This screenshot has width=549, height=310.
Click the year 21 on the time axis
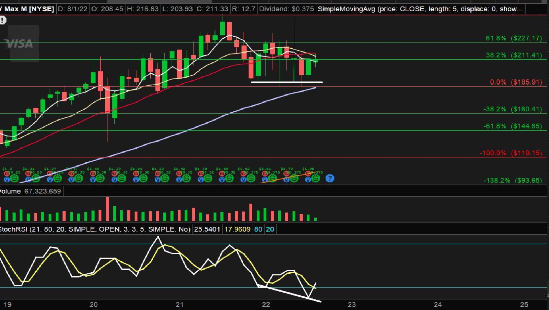tap(179, 304)
